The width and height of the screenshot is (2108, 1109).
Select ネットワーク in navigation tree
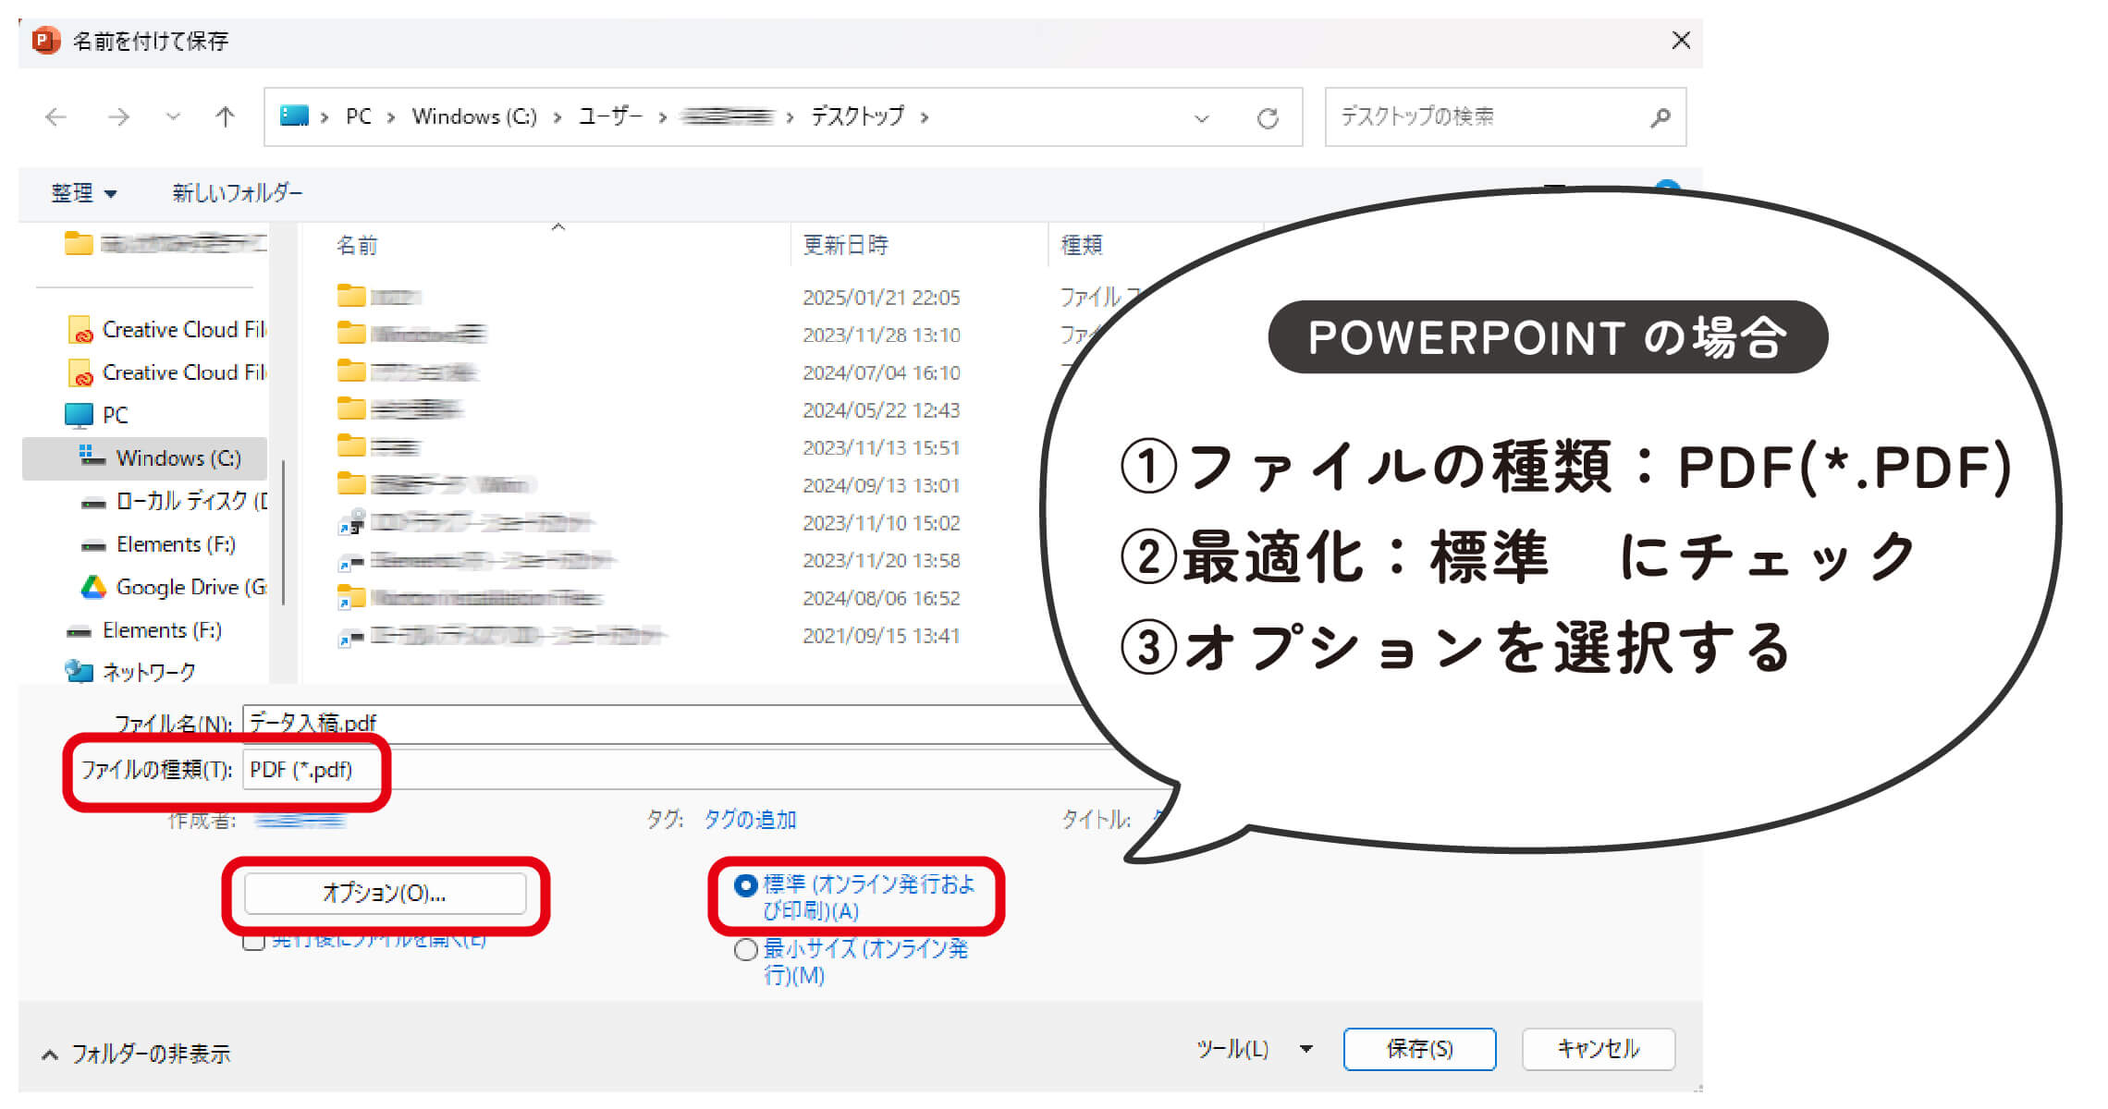coord(130,672)
